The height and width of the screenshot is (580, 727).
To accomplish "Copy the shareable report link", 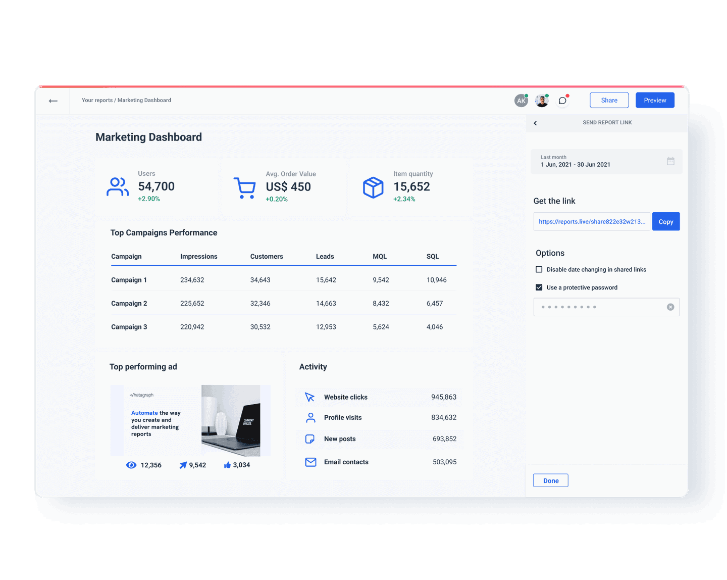I will (x=665, y=221).
